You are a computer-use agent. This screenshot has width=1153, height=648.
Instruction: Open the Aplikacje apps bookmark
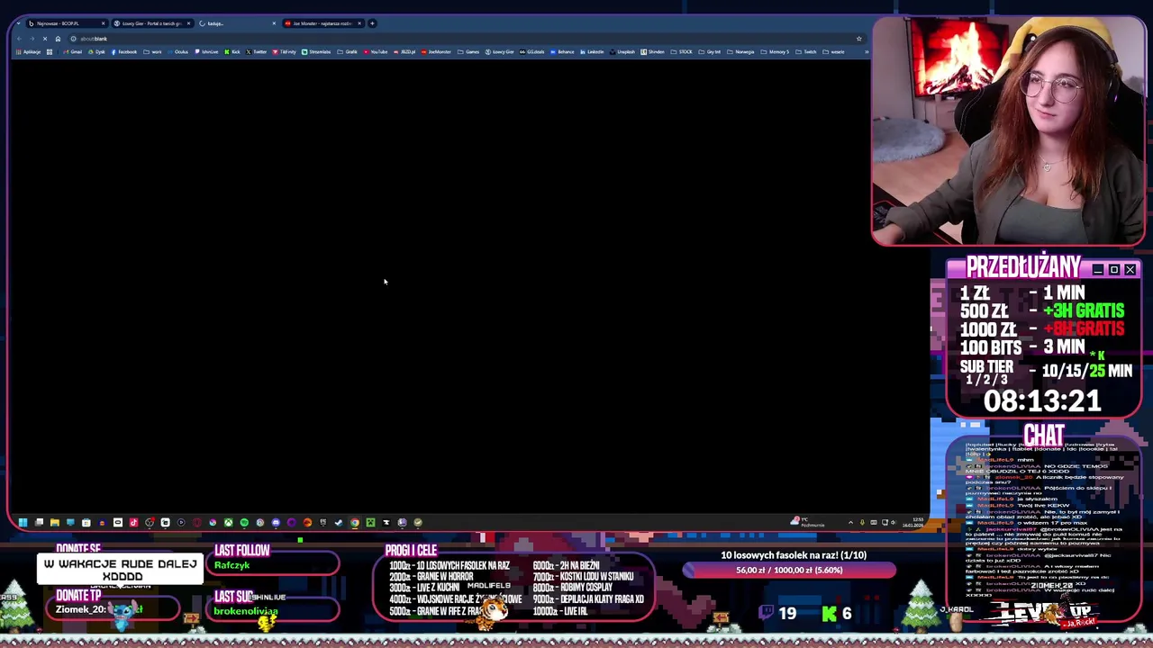tap(29, 51)
